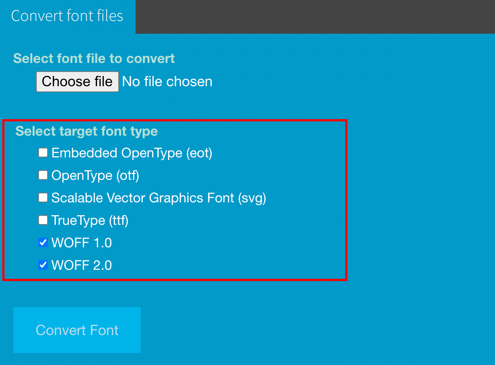
Task: Enable the OpenType (otf) checkbox
Action: [43, 175]
